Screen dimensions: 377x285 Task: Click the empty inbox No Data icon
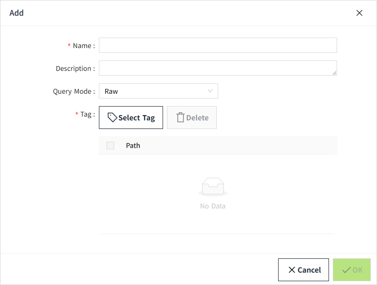(x=213, y=187)
